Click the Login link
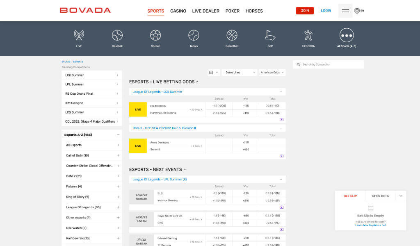The width and height of the screenshot is (420, 246). tap(326, 11)
